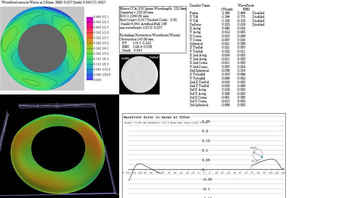Select the Spherical row in the Zernike table
The height and width of the screenshot is (198, 339).
(196, 44)
